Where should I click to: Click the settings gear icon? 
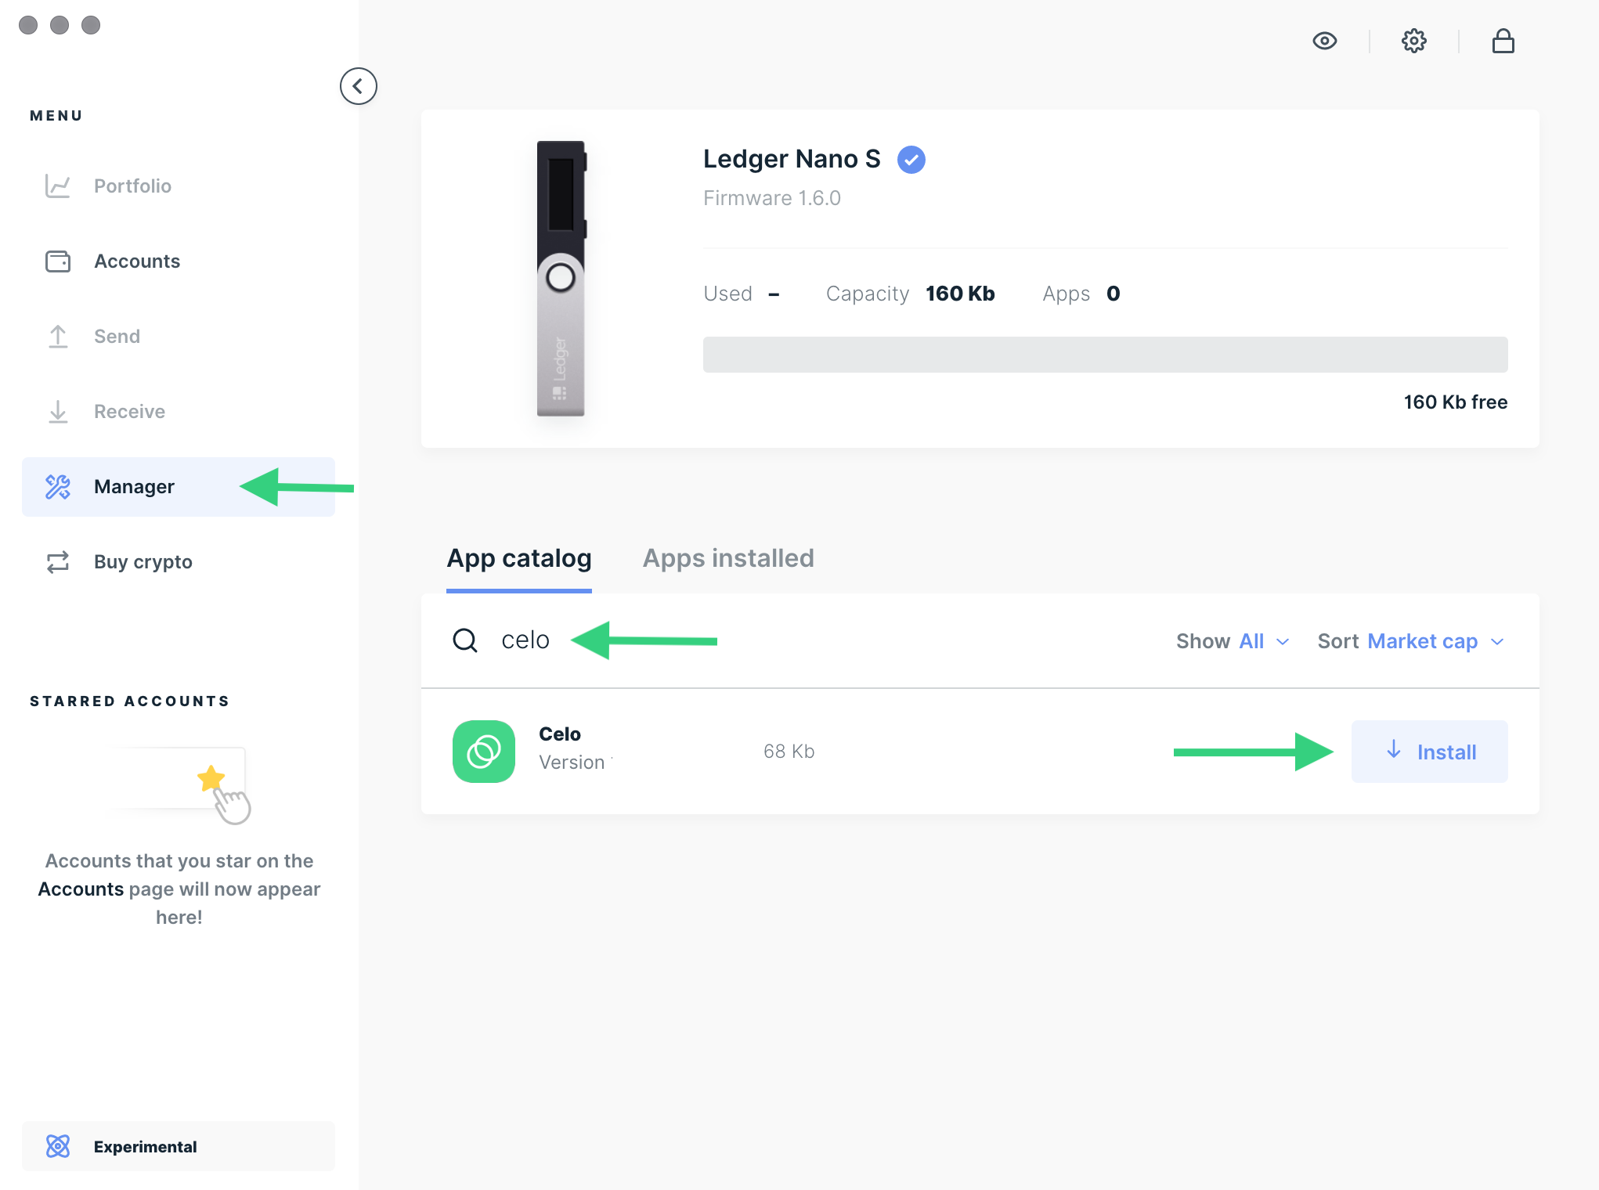tap(1414, 41)
